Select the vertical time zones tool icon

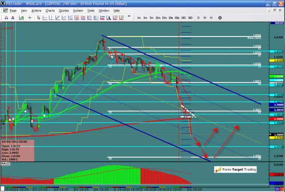tap(96, 18)
